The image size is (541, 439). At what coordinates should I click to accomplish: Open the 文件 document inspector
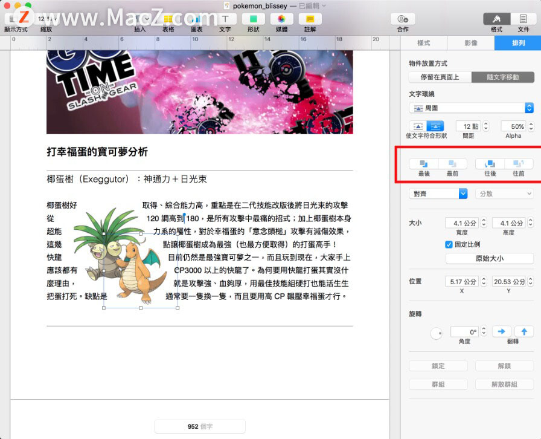tap(523, 19)
